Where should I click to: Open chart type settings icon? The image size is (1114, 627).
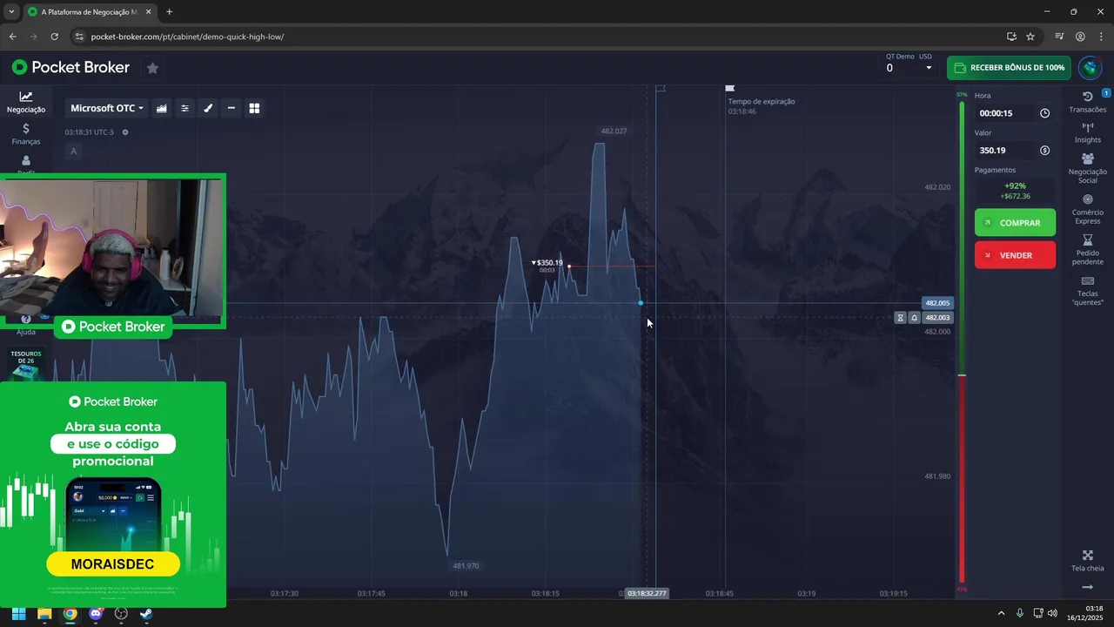pyautogui.click(x=162, y=108)
